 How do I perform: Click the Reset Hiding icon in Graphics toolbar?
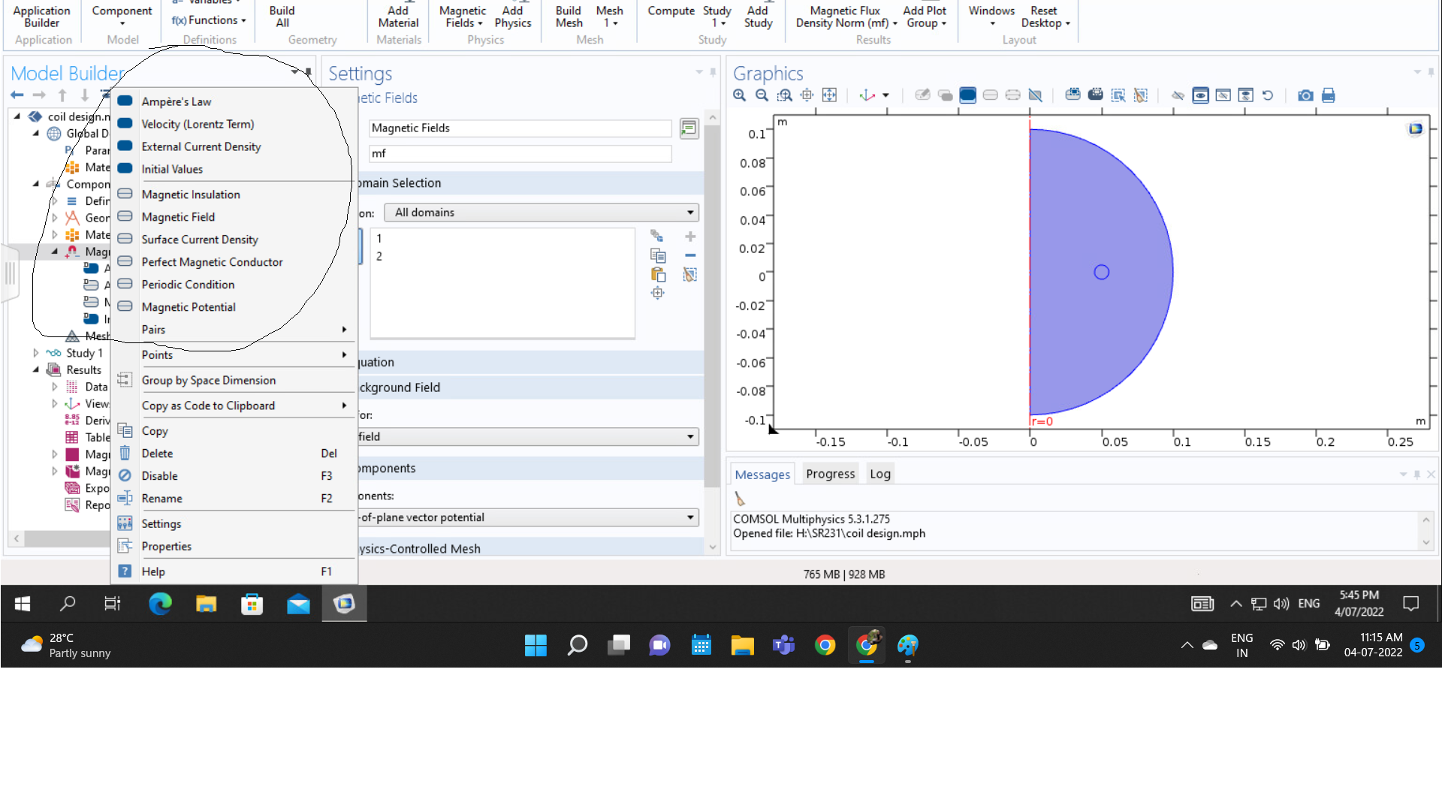click(1268, 95)
